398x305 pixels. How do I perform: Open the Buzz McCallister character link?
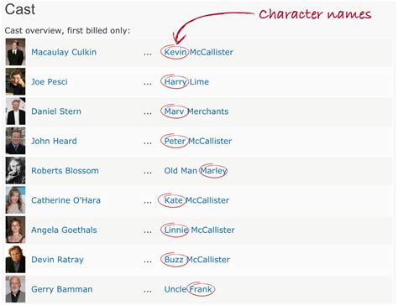(197, 260)
